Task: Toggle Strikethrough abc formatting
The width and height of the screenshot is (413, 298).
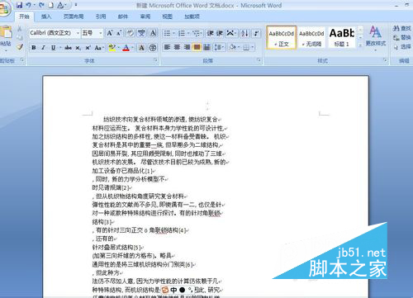Action: (x=68, y=48)
